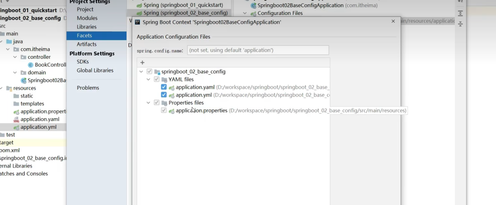Toggle the YAML files group checkbox
Screen dimensions: 496x205
(156, 80)
